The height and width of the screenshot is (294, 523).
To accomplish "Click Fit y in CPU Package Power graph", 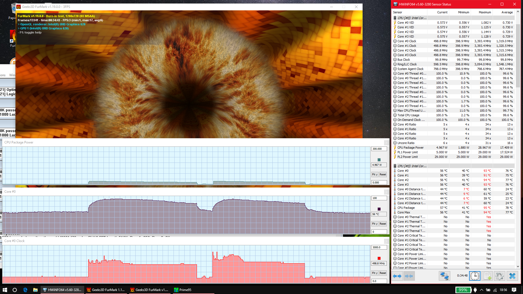I will (x=375, y=174).
